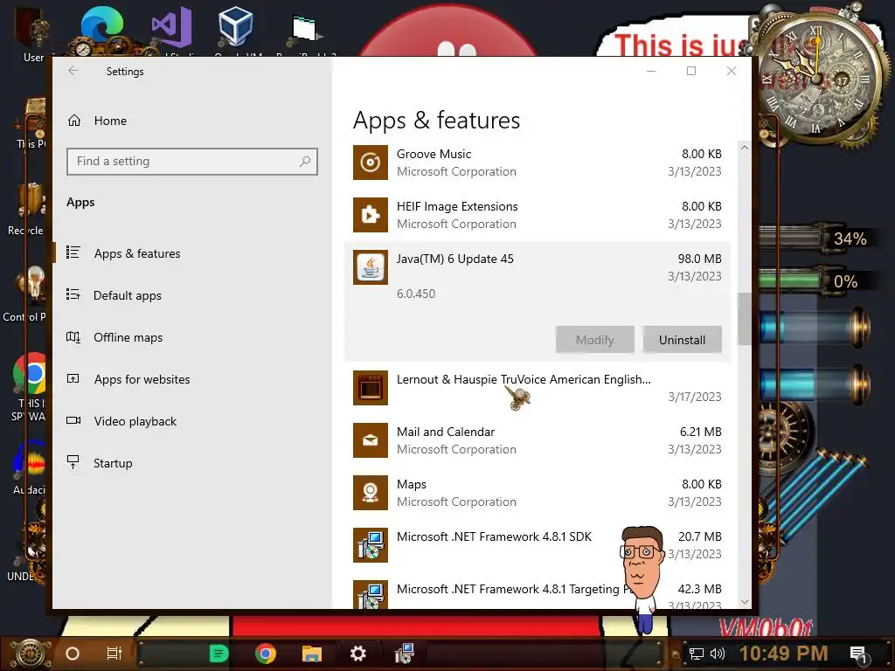Click the network tray icon
This screenshot has width=895, height=671.
(697, 654)
